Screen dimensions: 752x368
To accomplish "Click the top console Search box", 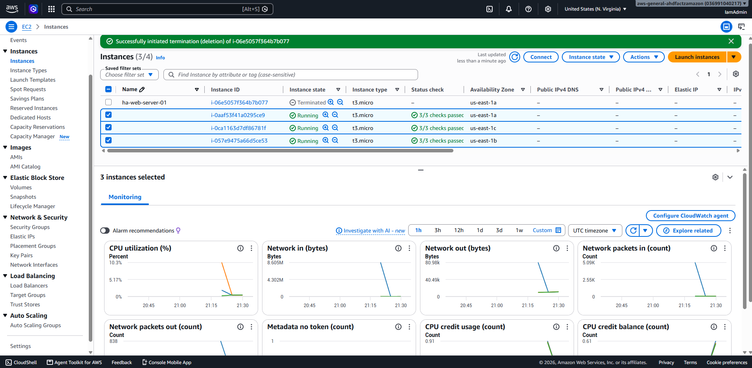I will 167,9.
